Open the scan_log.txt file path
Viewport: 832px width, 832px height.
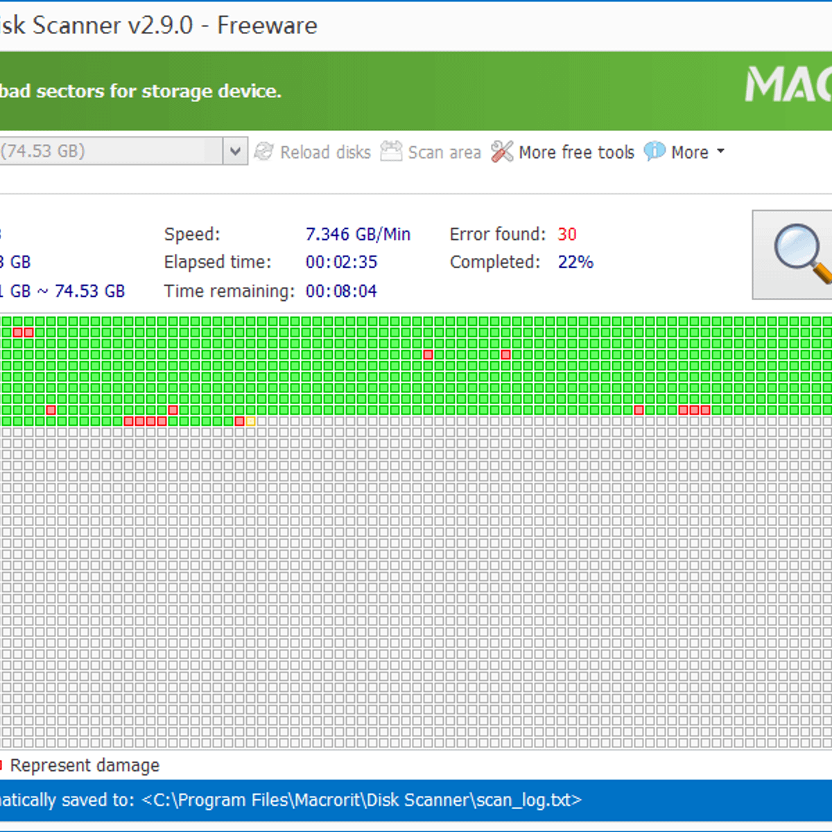coord(361,800)
